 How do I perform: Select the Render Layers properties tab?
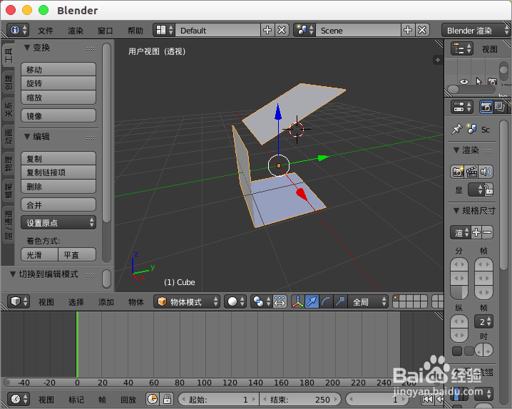click(499, 107)
